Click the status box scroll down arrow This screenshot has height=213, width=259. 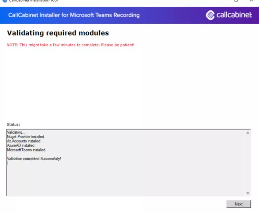248,193
